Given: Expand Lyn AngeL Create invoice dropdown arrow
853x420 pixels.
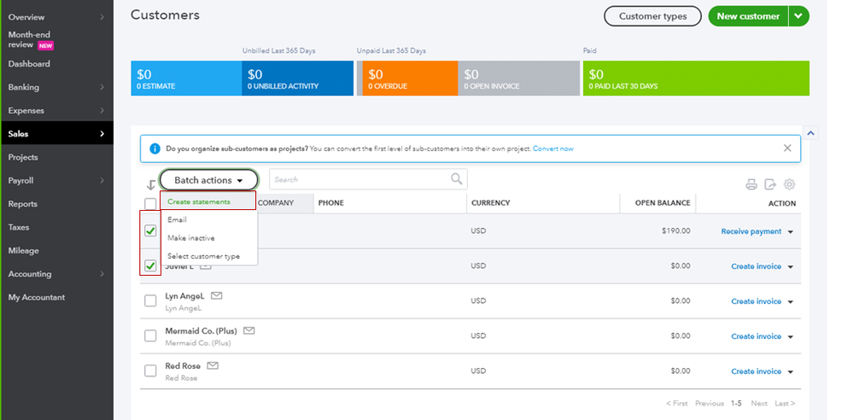Looking at the screenshot, I should [x=791, y=301].
